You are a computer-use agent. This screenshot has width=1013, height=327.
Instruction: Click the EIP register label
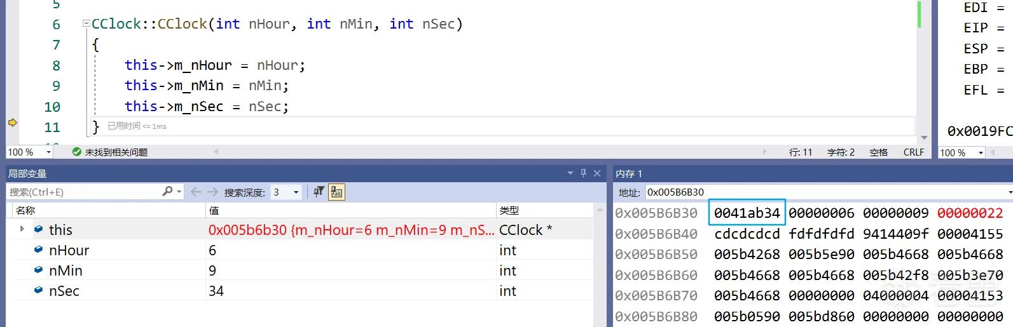point(975,28)
